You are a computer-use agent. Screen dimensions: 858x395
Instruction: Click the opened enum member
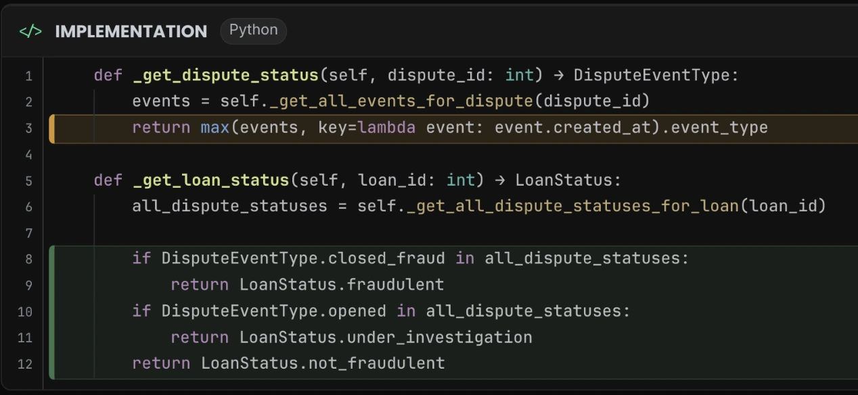[357, 311]
